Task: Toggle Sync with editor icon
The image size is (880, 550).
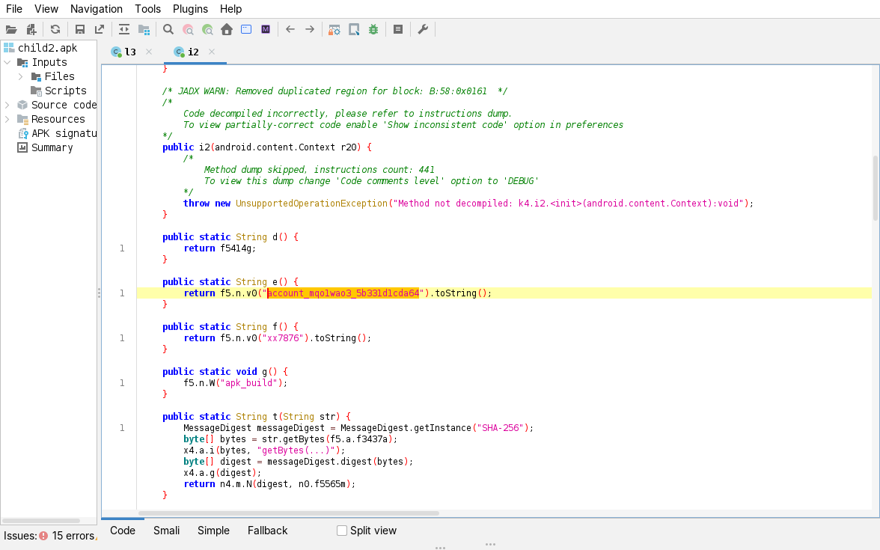Action: (x=124, y=30)
